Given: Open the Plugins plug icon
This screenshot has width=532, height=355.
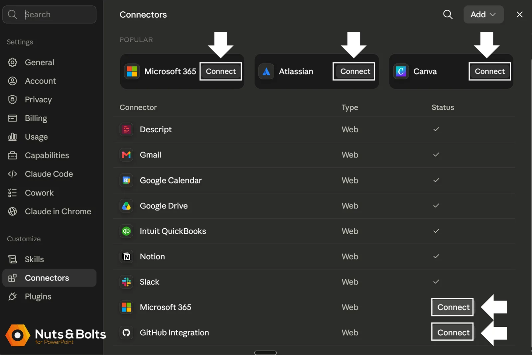Looking at the screenshot, I should pos(12,296).
